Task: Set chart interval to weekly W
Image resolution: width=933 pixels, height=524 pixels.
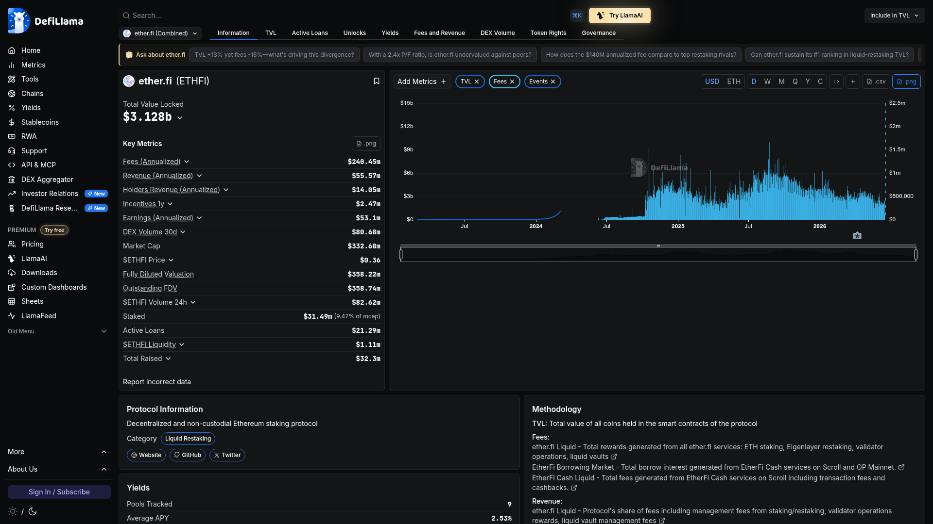Action: point(767,82)
